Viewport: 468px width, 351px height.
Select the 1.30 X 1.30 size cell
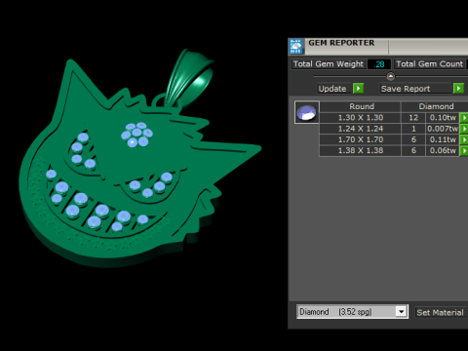[x=360, y=118]
